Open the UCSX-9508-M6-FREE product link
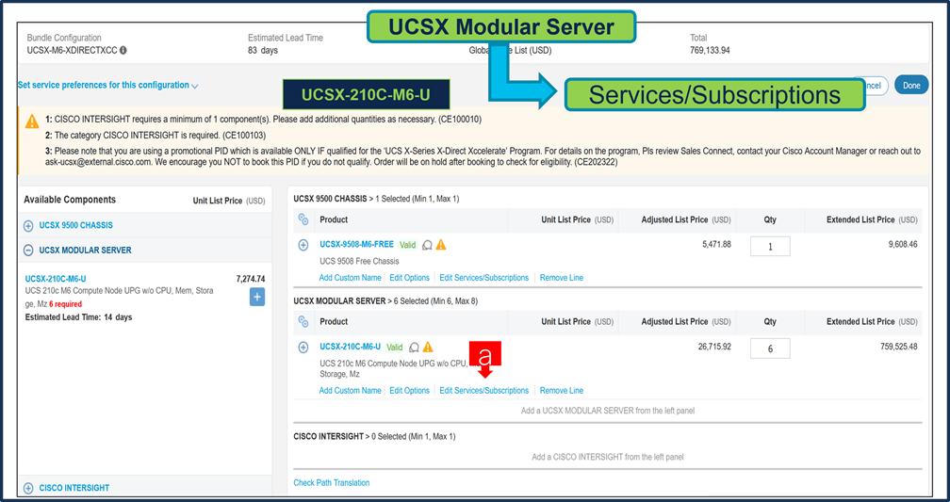The image size is (950, 502). click(357, 245)
